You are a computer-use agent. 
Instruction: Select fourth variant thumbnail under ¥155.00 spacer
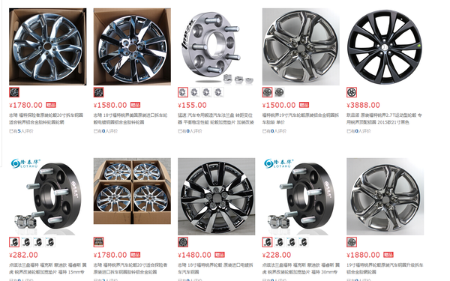pyautogui.click(x=219, y=92)
